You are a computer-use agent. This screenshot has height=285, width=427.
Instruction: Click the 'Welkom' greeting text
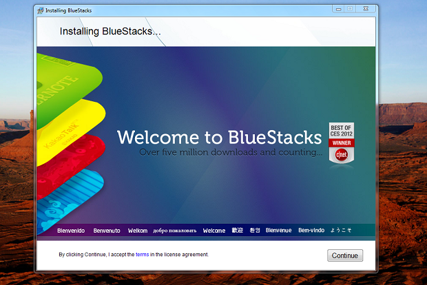point(138,231)
